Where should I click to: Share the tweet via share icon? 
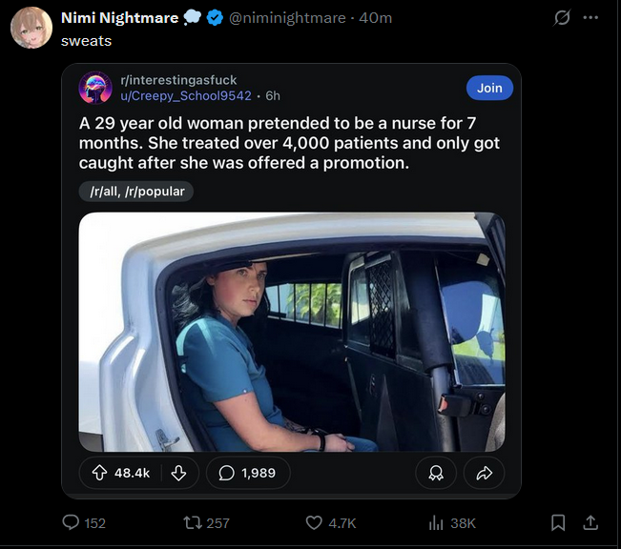pos(590,522)
